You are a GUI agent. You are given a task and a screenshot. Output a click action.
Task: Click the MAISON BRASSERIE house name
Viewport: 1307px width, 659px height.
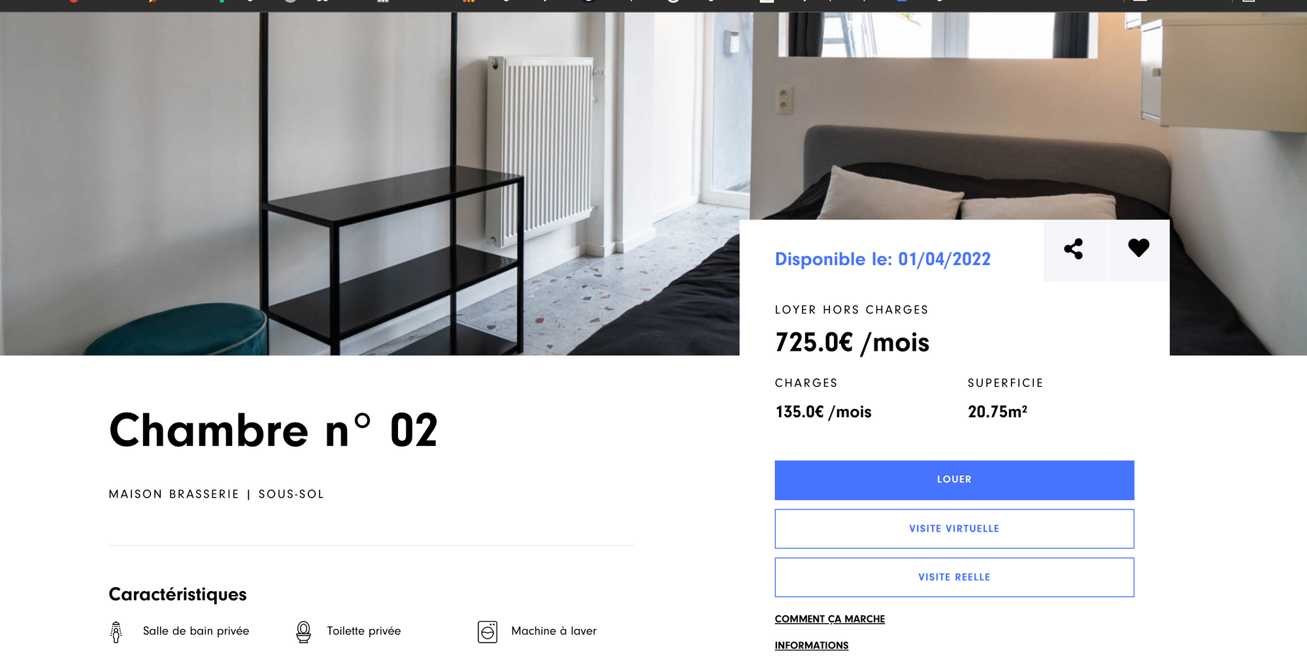coord(174,494)
